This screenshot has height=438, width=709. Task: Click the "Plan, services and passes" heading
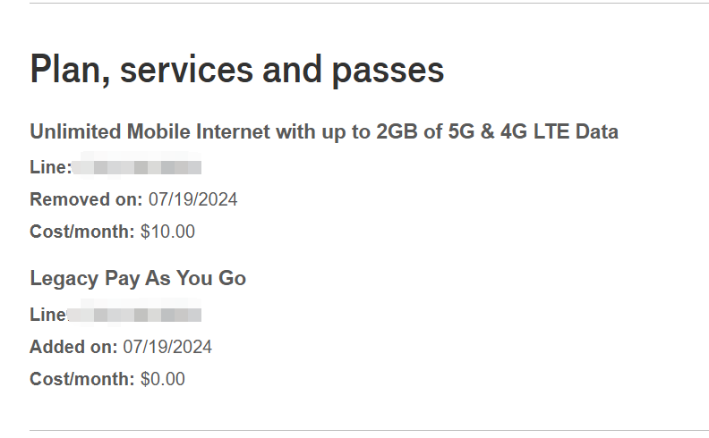(x=237, y=70)
